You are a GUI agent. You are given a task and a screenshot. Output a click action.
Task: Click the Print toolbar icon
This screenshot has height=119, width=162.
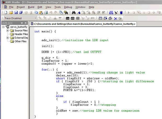pyautogui.click(x=46, y=13)
